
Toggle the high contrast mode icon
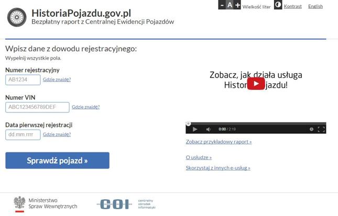pyautogui.click(x=278, y=5)
